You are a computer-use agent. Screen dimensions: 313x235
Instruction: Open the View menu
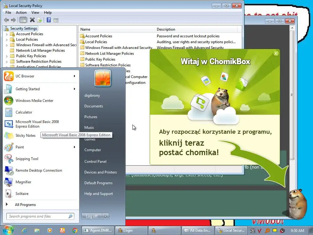tap(35, 13)
